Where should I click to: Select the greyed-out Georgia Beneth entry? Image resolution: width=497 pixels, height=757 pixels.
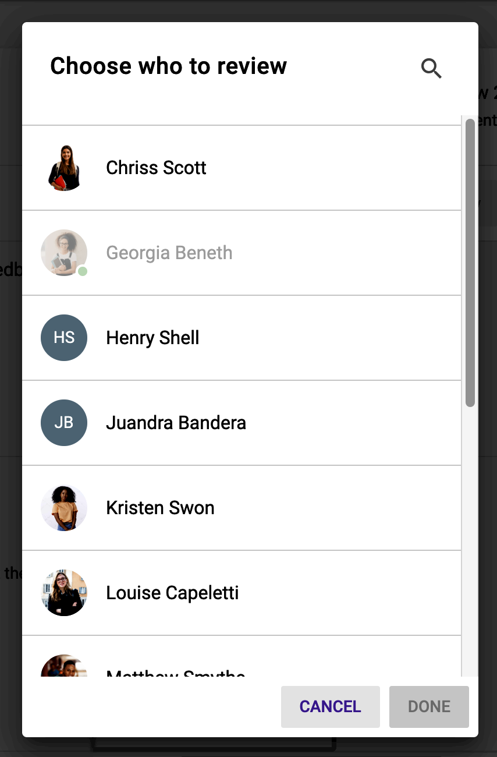pyautogui.click(x=242, y=253)
